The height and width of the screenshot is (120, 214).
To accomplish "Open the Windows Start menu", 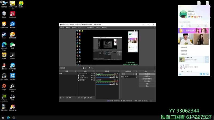I will (x=3, y=118).
